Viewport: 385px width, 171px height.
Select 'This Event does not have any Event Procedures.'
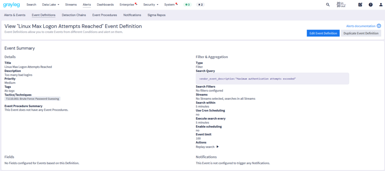pyautogui.click(x=36, y=110)
